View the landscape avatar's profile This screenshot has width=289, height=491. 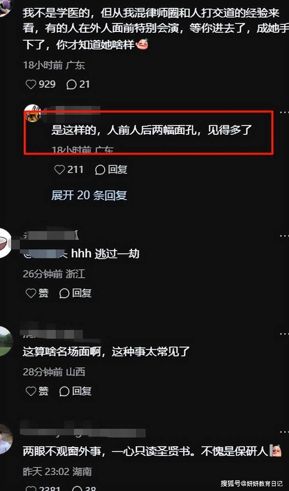pyautogui.click(x=5, y=341)
